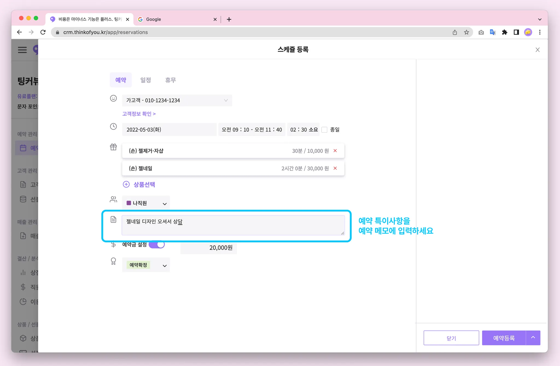The image size is (560, 366).
Task: Switch to the 휴무 tab
Action: (x=170, y=80)
